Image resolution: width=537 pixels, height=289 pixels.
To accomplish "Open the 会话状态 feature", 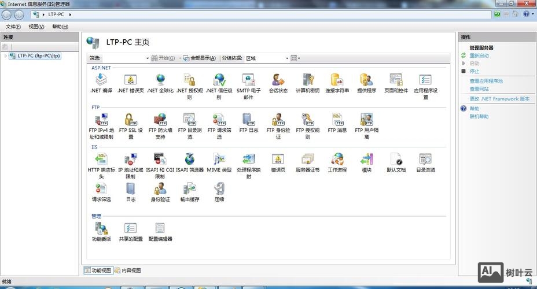I will [x=278, y=83].
